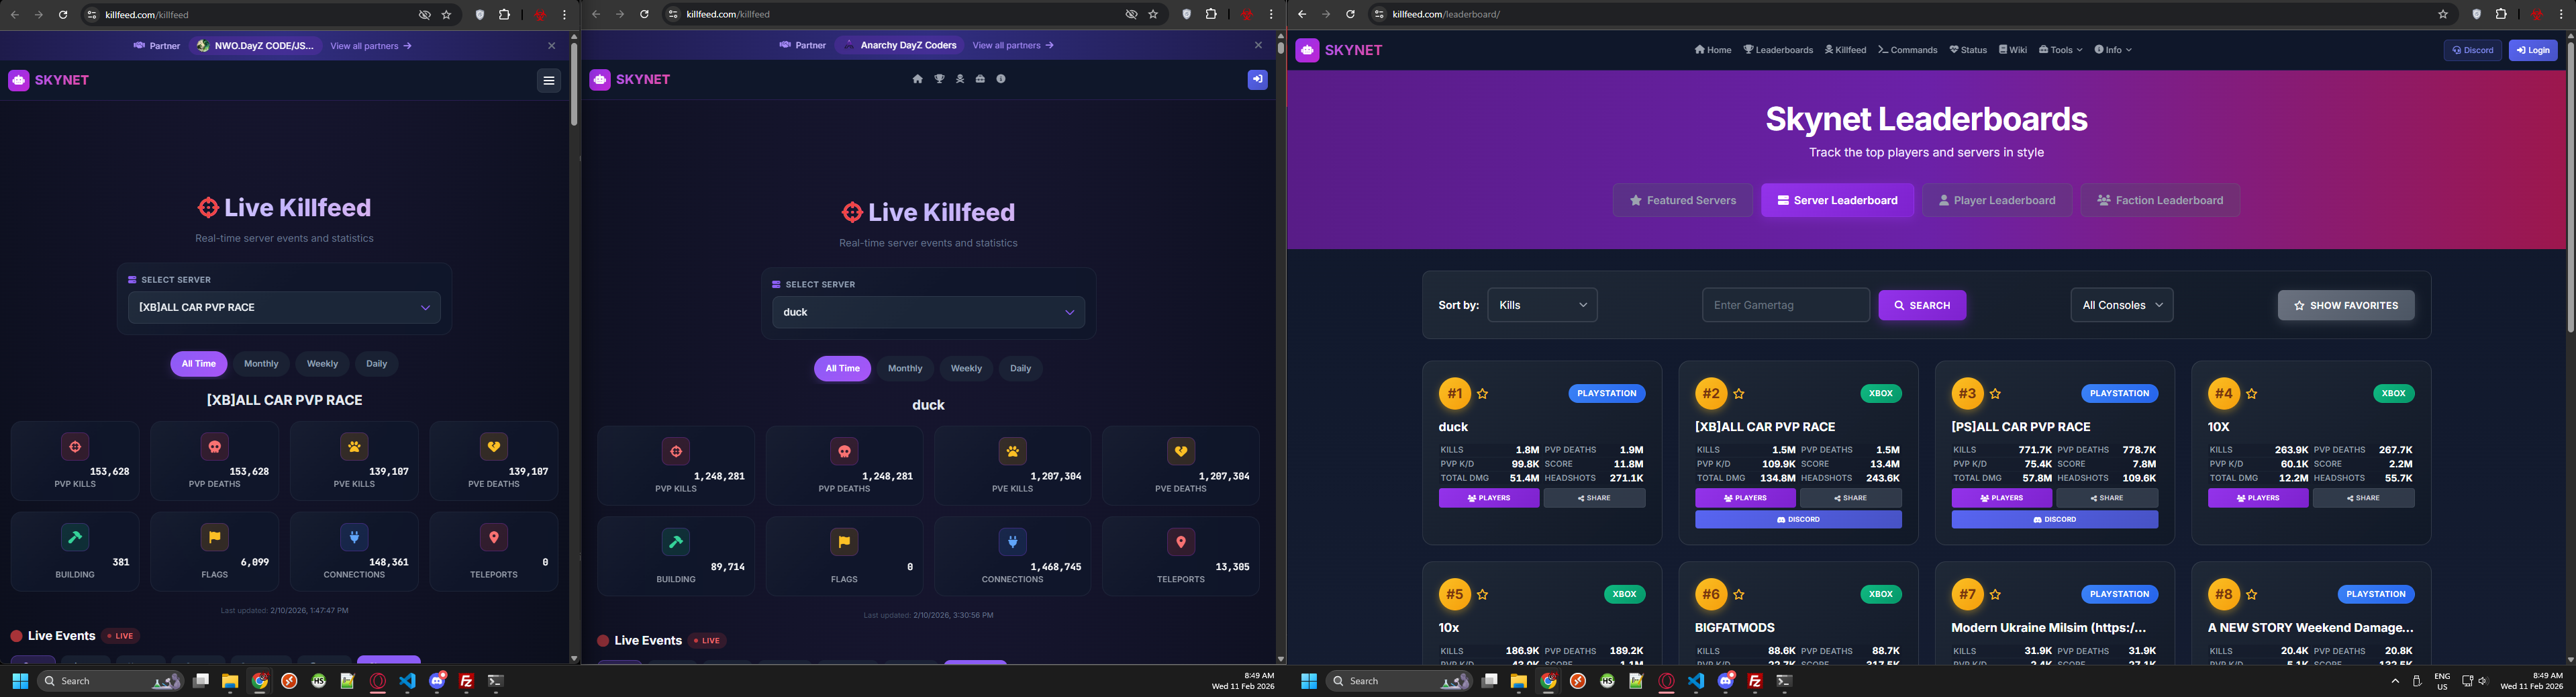Click the left killfeed window's vertical scrollbar
2576x697 pixels.
pyautogui.click(x=574, y=84)
